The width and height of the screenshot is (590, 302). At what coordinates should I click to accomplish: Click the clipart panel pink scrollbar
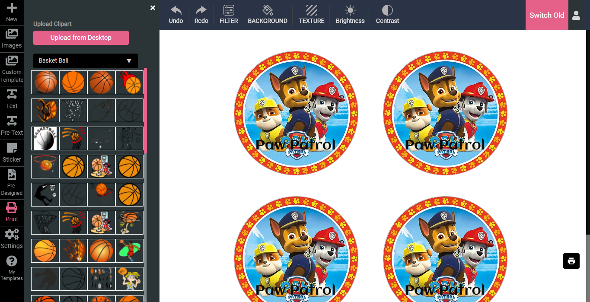point(146,110)
